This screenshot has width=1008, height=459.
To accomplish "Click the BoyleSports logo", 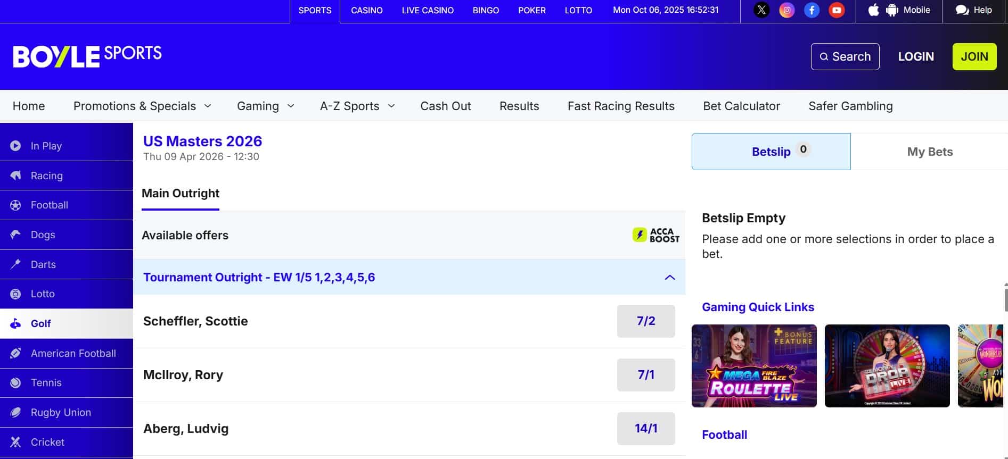I will coord(87,56).
